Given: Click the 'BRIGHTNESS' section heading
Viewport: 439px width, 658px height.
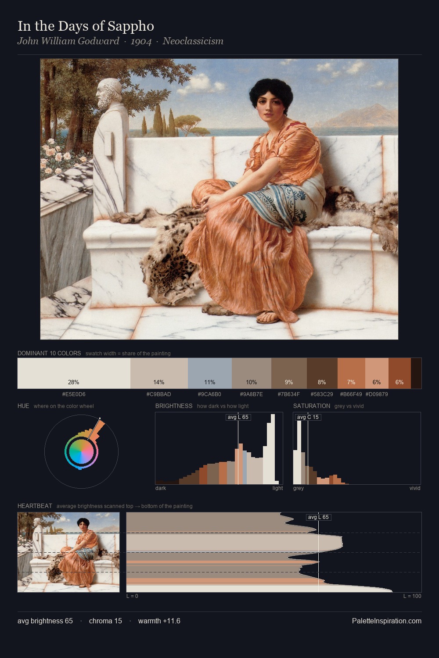Looking at the screenshot, I should coord(174,406).
